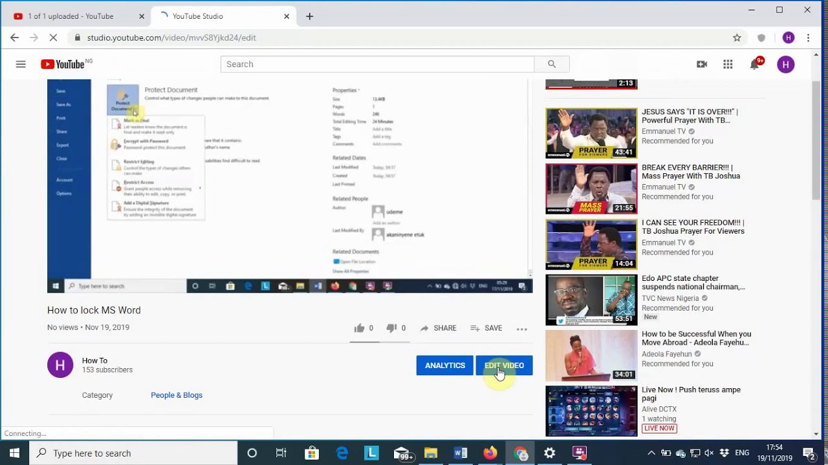Open Edo APC state chapter video title
The width and height of the screenshot is (828, 465).
pos(693,282)
